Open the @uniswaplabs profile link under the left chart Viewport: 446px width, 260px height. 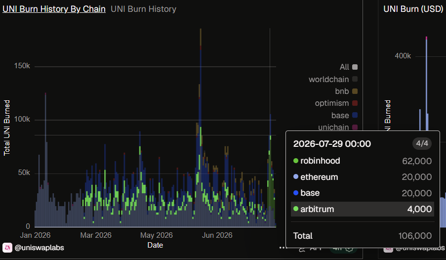[x=39, y=248]
